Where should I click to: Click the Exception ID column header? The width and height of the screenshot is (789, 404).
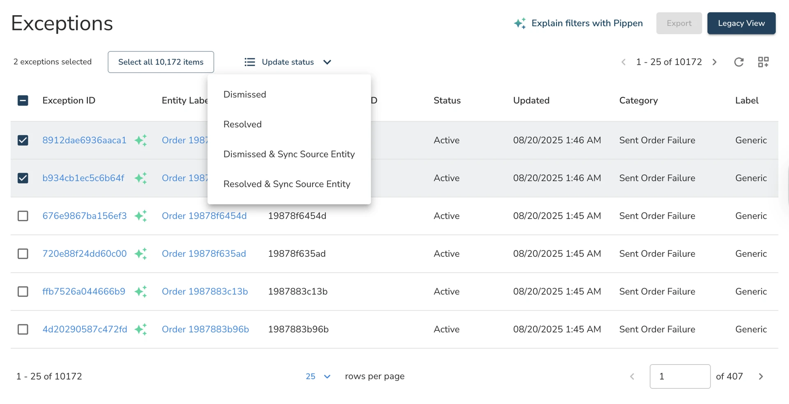pos(69,101)
